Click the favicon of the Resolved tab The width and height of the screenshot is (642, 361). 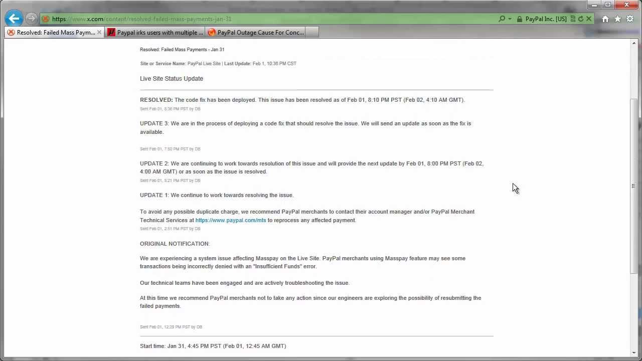coord(11,33)
